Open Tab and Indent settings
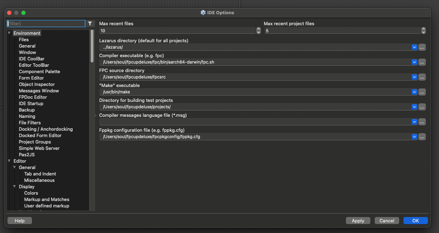 [40, 174]
